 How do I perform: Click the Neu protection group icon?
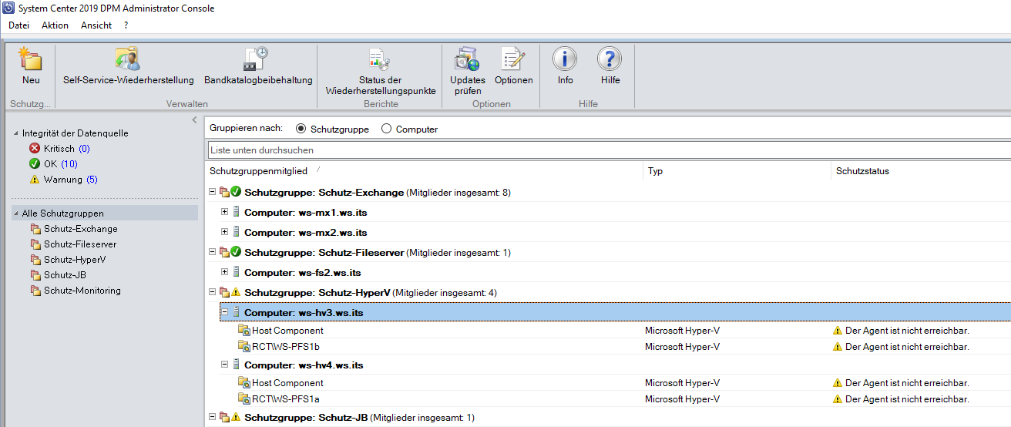(x=31, y=59)
